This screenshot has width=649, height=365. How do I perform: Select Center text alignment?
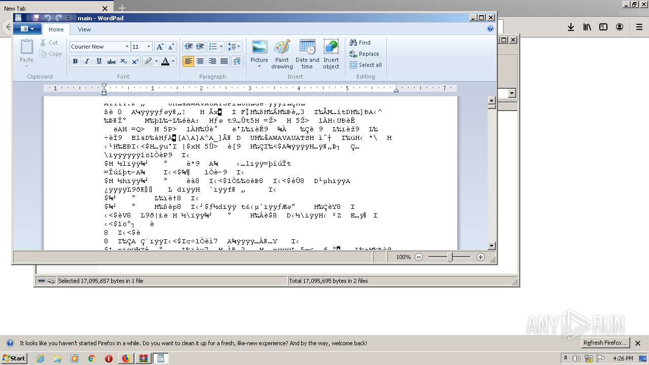point(200,61)
